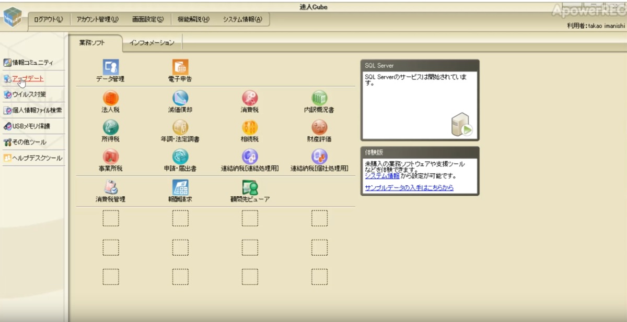Image resolution: width=627 pixels, height=322 pixels.
Task: Click the ログアウト(L) menu
Action: pos(48,19)
